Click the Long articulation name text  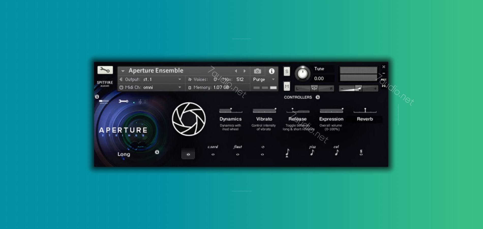pos(124,154)
